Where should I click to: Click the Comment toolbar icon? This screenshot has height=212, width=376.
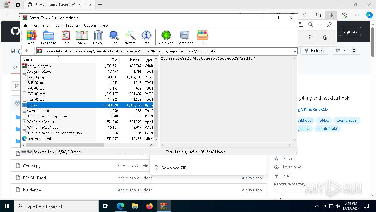185,37
